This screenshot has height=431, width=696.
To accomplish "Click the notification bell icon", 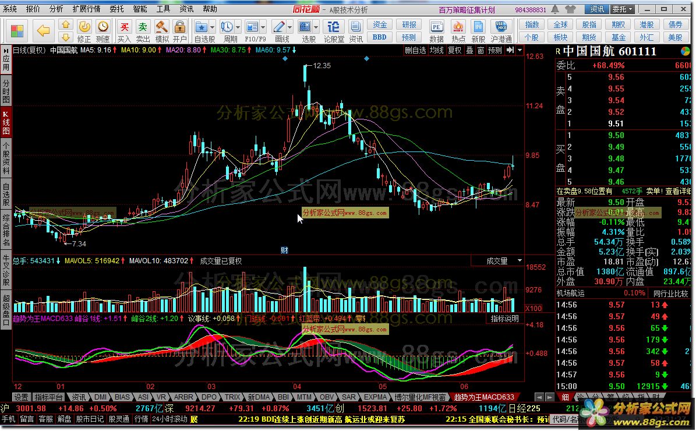I will [x=555, y=9].
